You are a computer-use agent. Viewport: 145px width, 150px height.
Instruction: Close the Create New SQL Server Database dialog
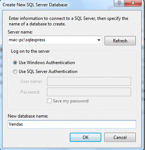coord(133,3)
